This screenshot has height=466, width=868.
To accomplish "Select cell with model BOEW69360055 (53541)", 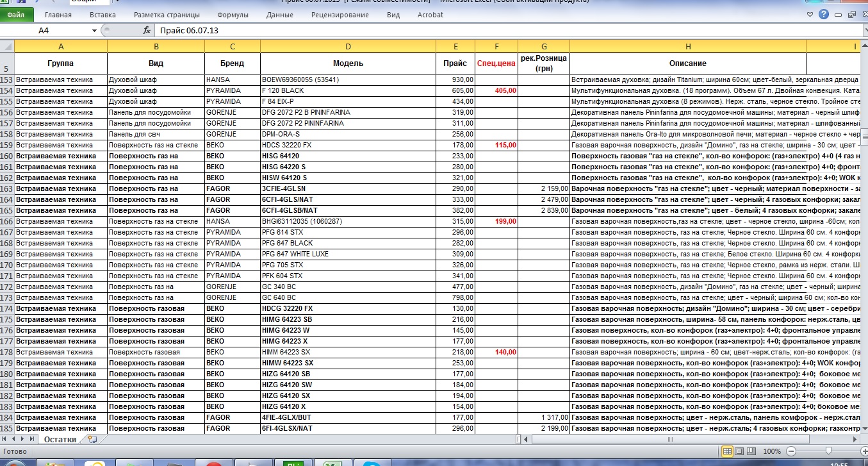I will pyautogui.click(x=348, y=79).
